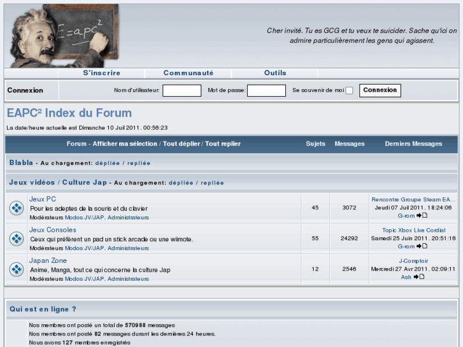463x347 pixels.
Task: Open the S'inscrire menu item
Action: 101,73
